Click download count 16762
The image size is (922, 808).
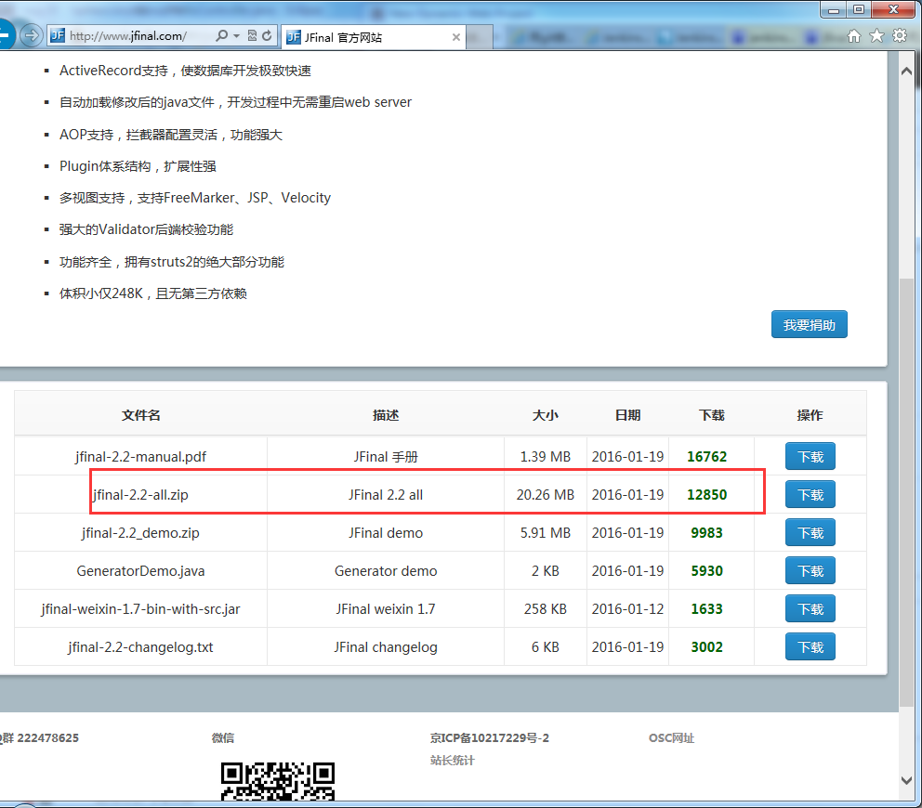click(x=706, y=457)
